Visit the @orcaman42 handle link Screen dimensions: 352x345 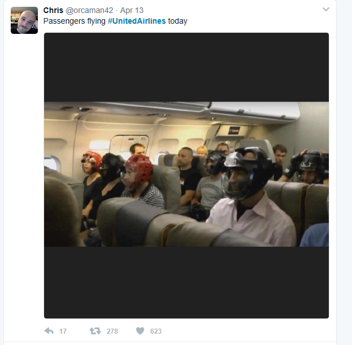(89, 10)
